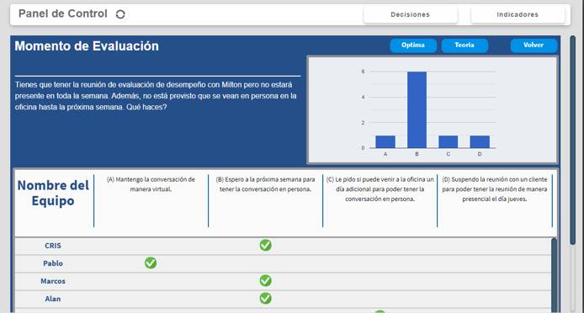
Task: Click the page's right vertical scrollbar
Action: point(572,141)
